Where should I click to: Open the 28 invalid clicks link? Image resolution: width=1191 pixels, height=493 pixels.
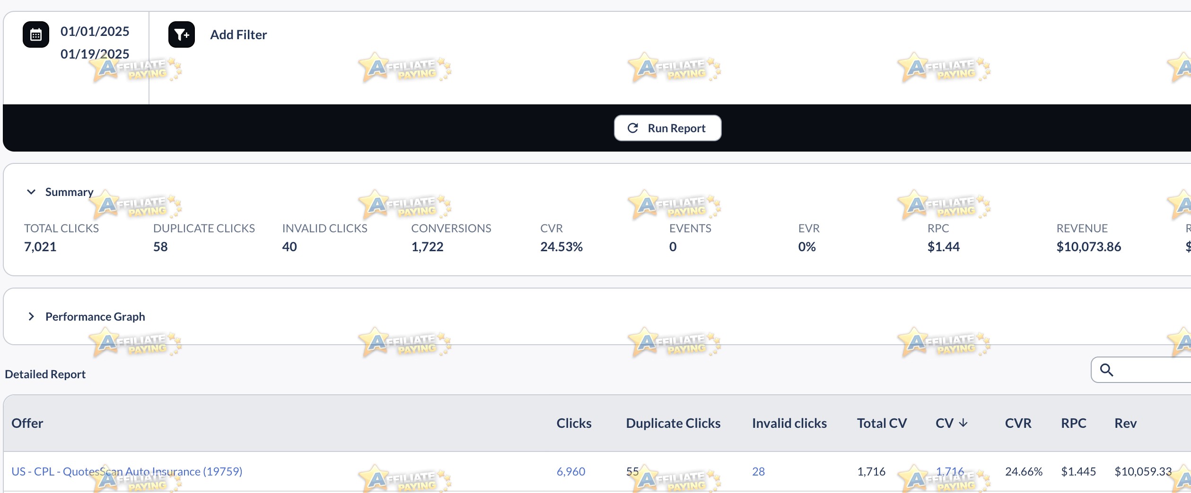point(759,471)
